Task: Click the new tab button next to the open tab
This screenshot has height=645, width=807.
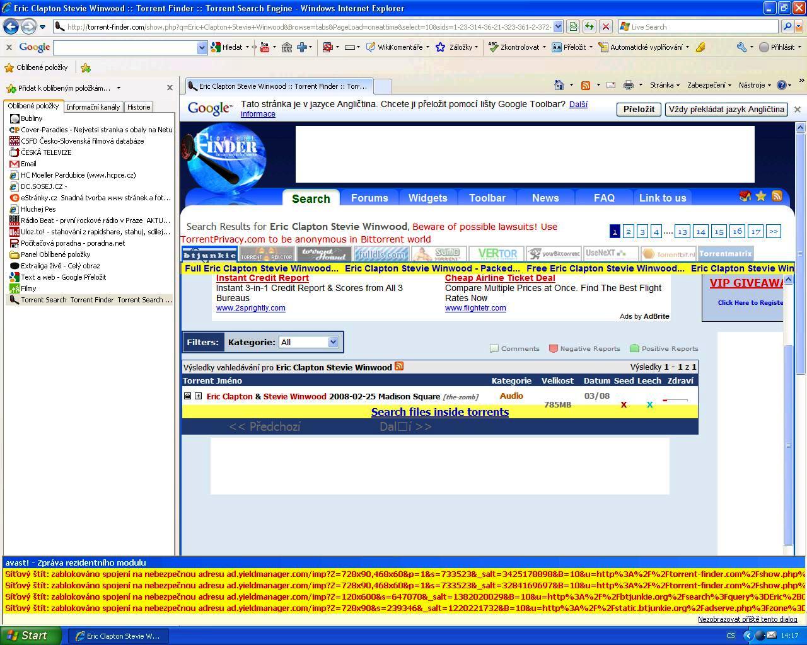Action: pyautogui.click(x=382, y=86)
